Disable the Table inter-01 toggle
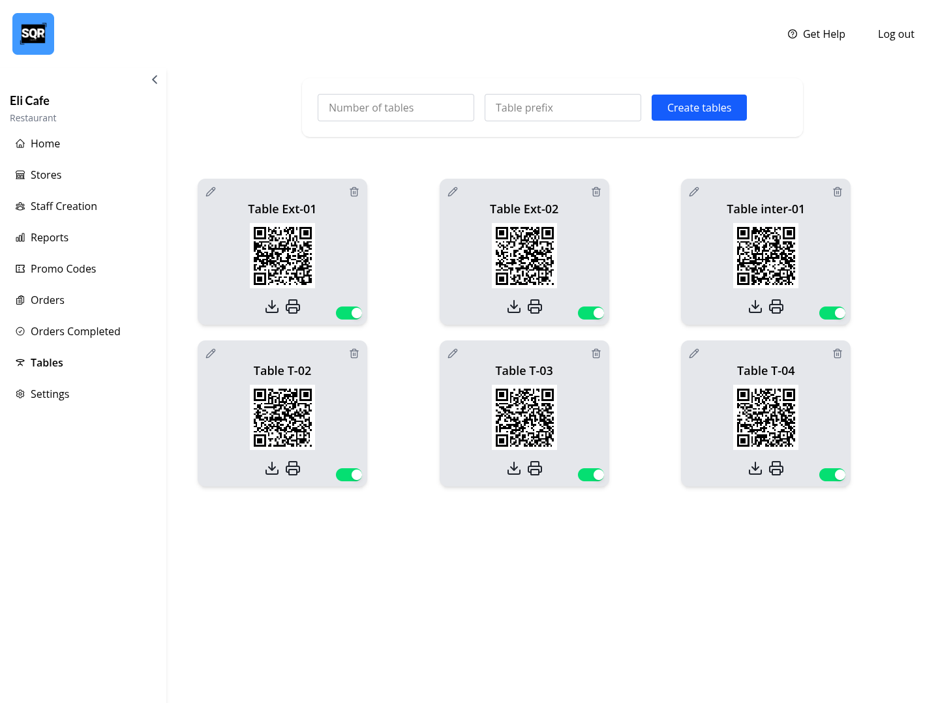938x703 pixels. pos(832,313)
